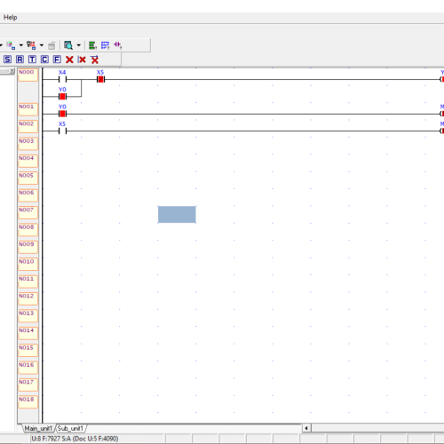Image resolution: width=444 pixels, height=444 pixels.
Task: Switch to the Sub_unit1 tab
Action: [x=70, y=428]
